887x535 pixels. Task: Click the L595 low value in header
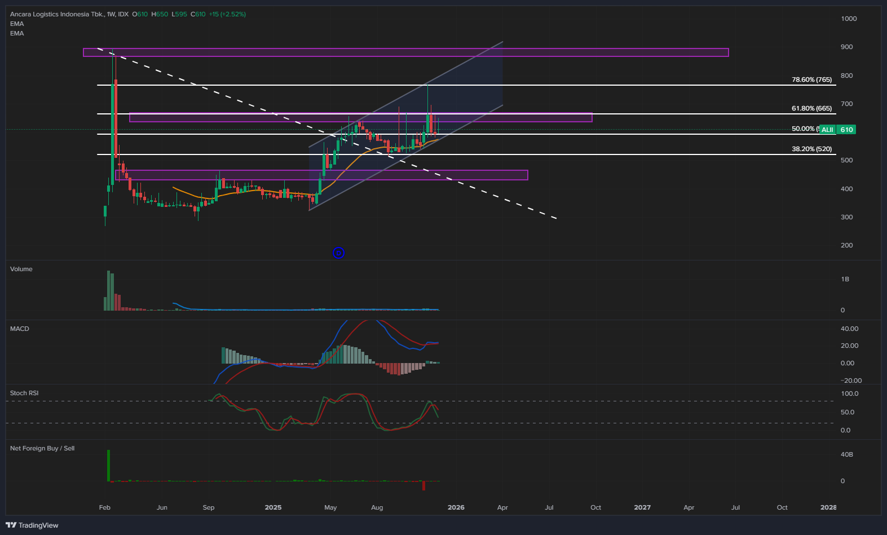179,14
